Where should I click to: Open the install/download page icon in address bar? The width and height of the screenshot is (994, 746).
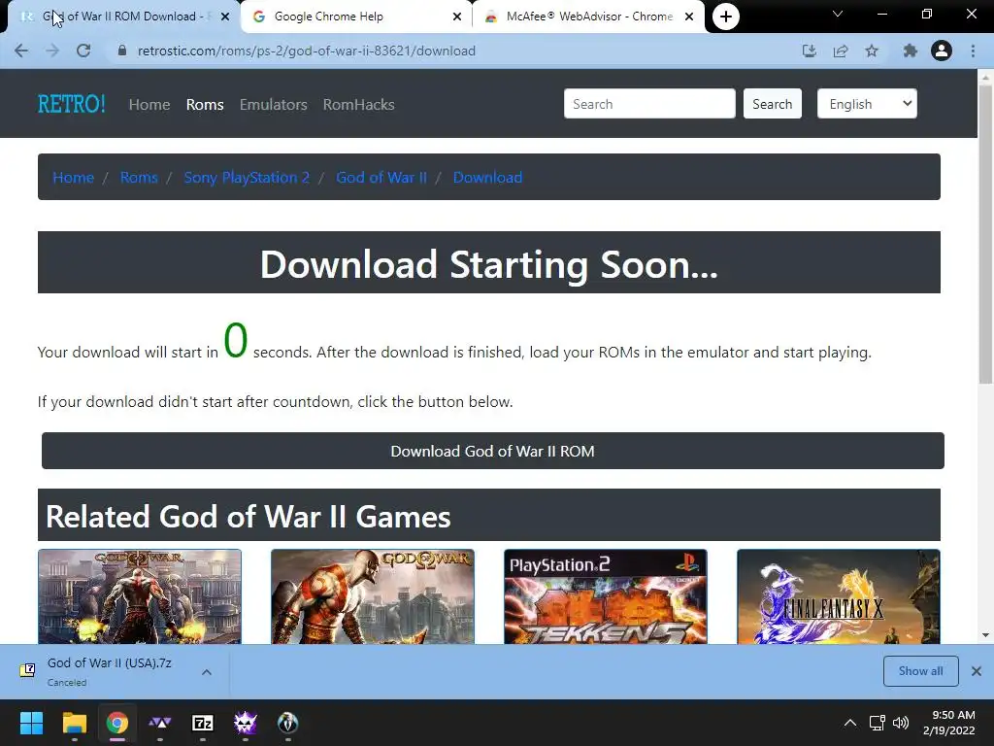(x=809, y=51)
